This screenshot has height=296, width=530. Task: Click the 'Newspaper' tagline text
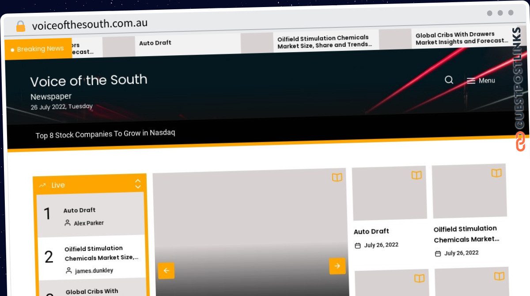(x=51, y=96)
